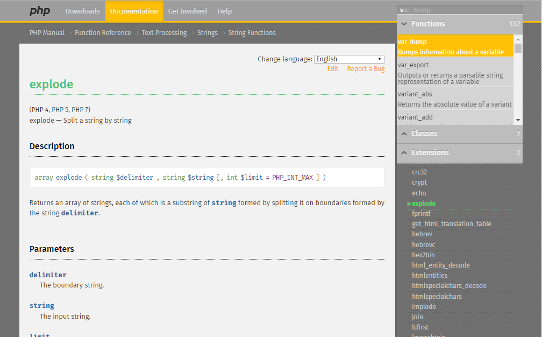Click search results scrollbar down arrow
Screen dimensions: 542x337
[x=518, y=120]
